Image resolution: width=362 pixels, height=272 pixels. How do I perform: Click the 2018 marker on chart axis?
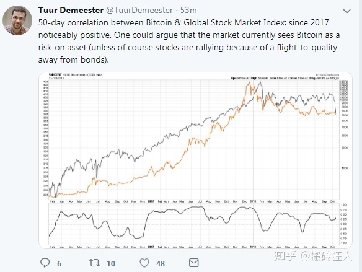click(253, 201)
